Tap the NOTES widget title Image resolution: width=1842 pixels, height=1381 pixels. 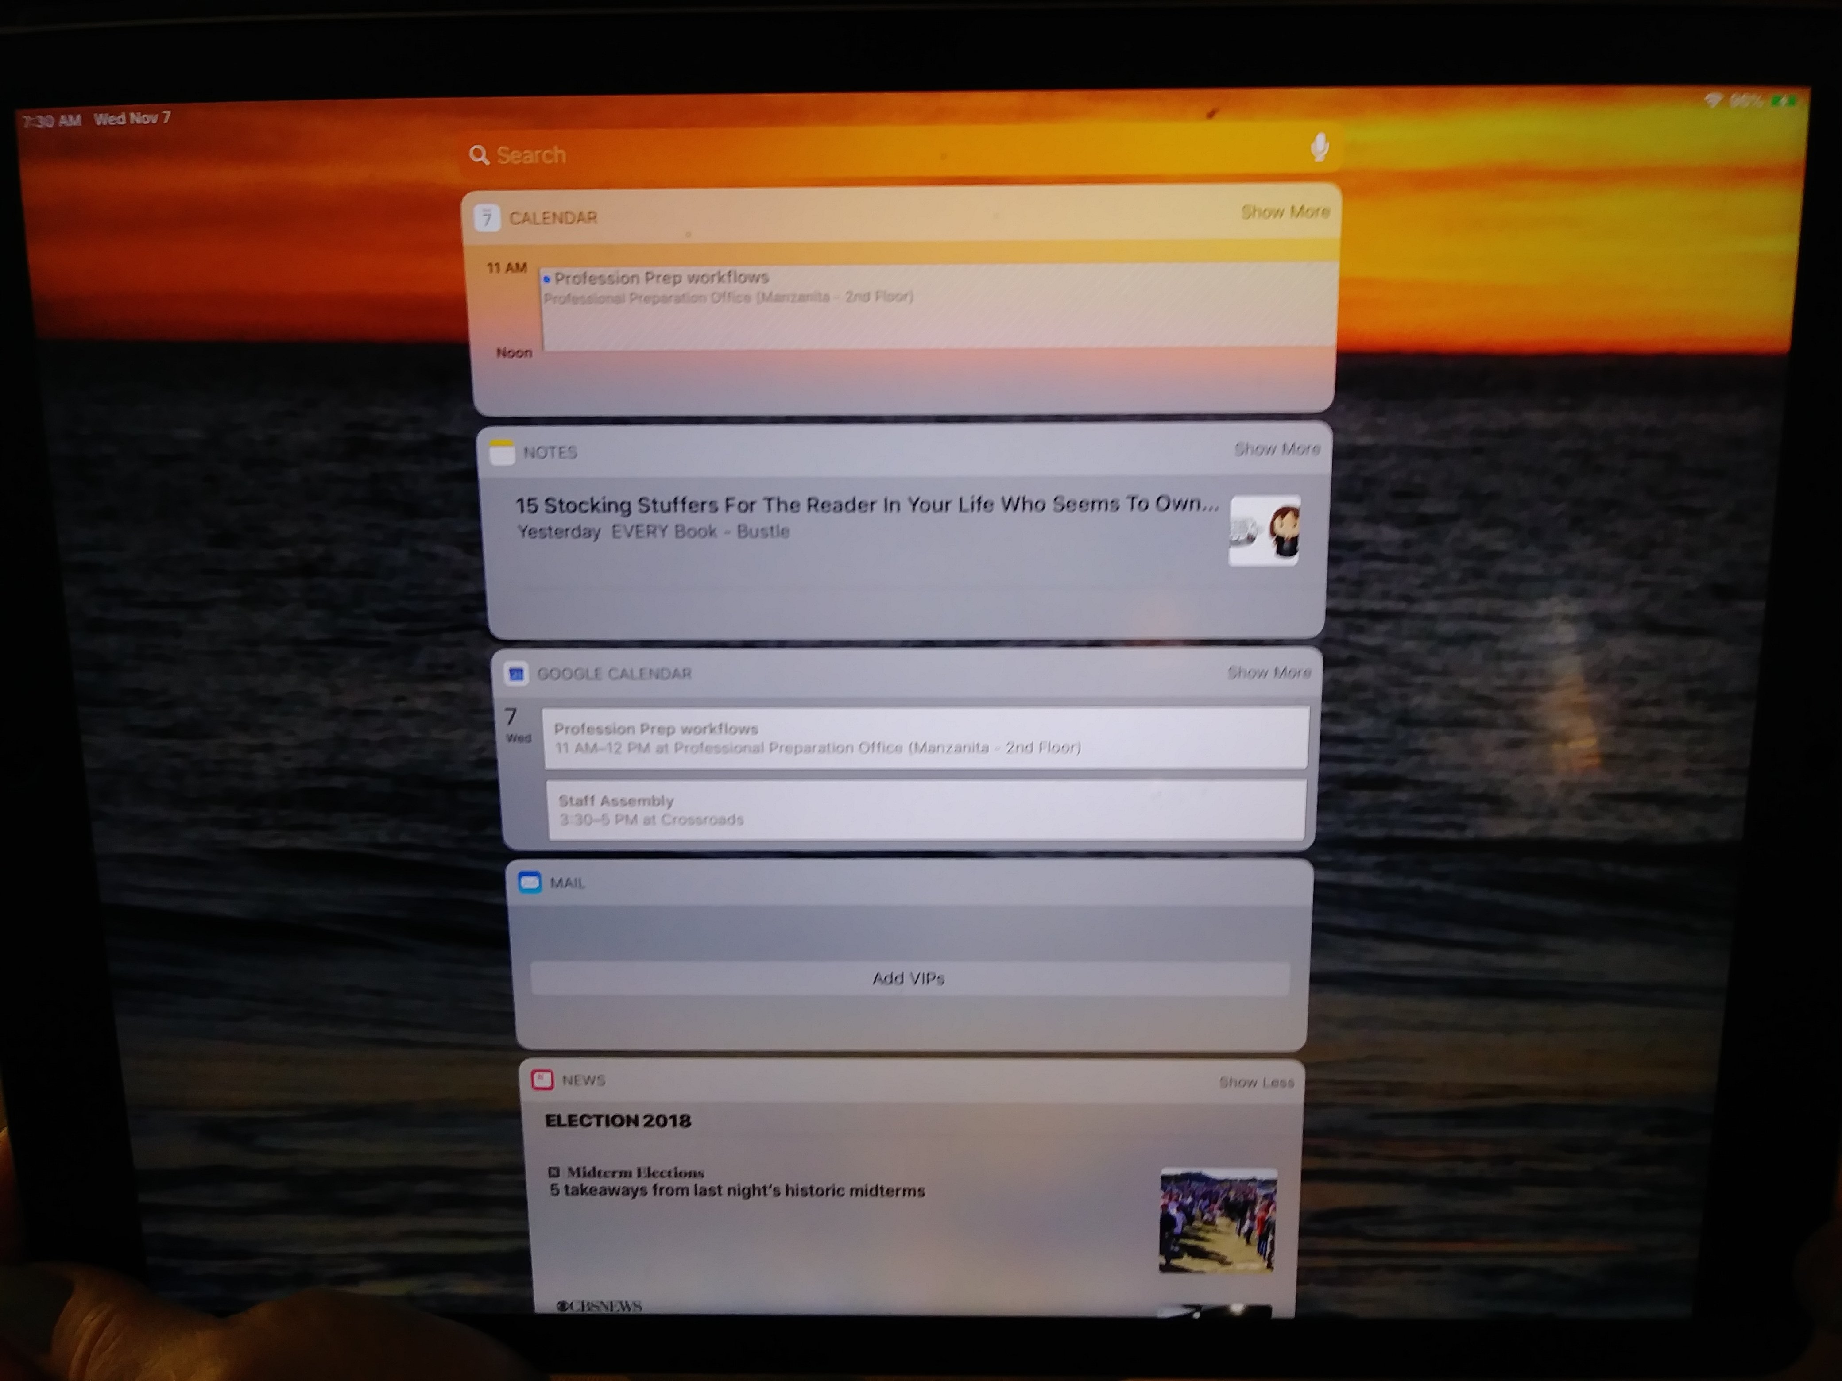tap(550, 453)
